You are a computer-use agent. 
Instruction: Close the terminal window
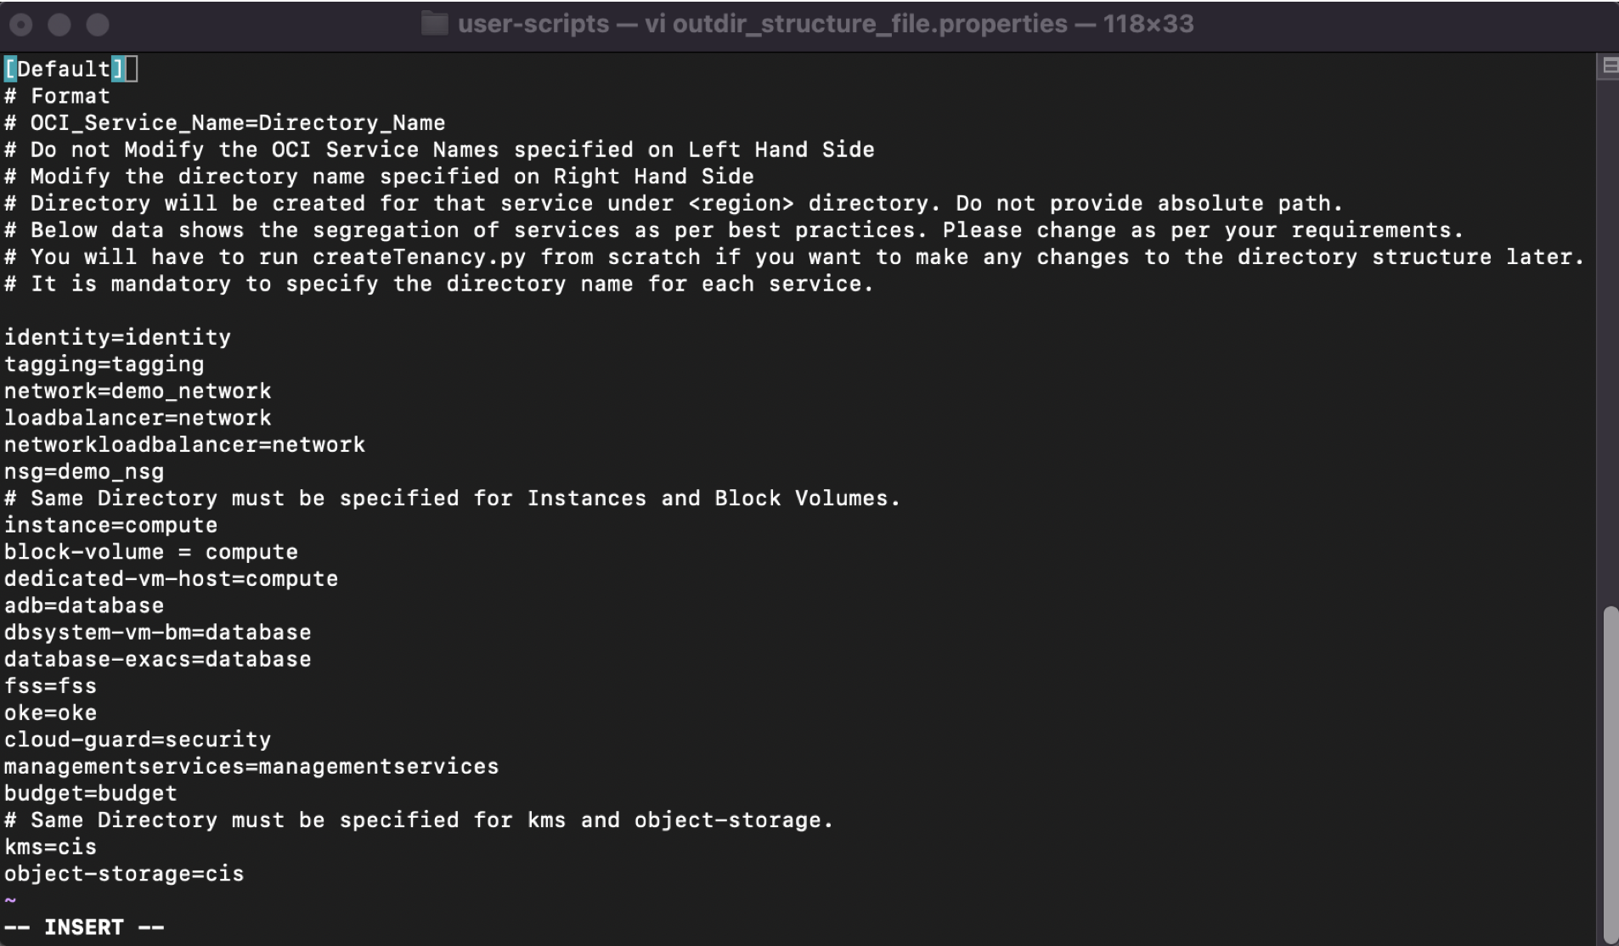(21, 25)
